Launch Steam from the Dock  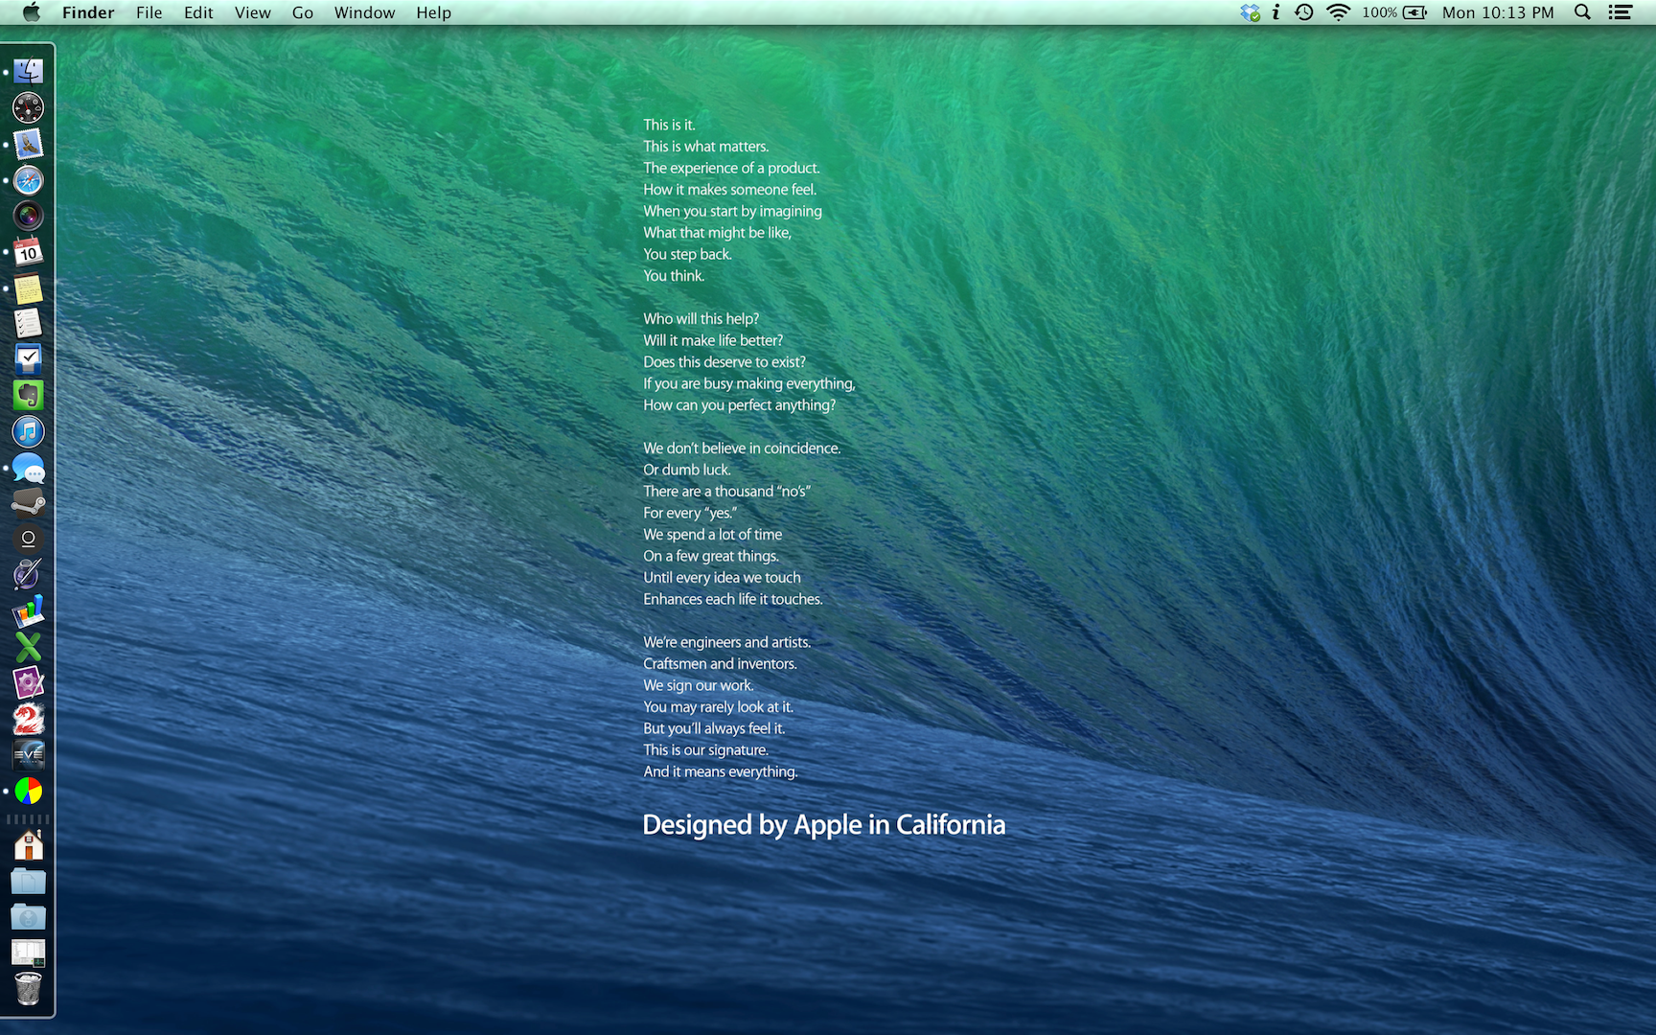coord(29,503)
